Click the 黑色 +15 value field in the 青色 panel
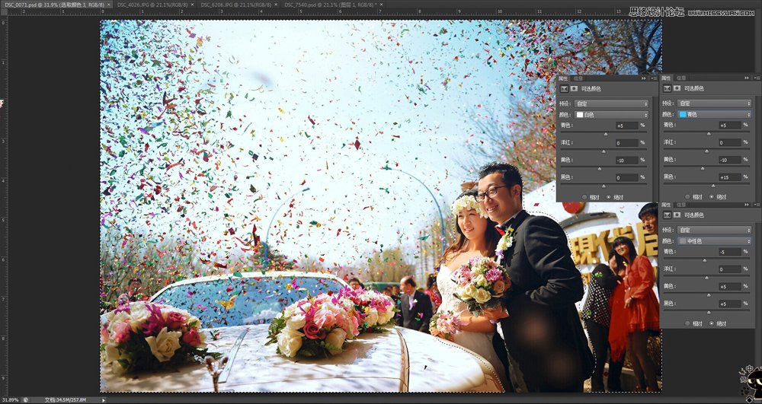The height and width of the screenshot is (404, 762). (x=730, y=177)
